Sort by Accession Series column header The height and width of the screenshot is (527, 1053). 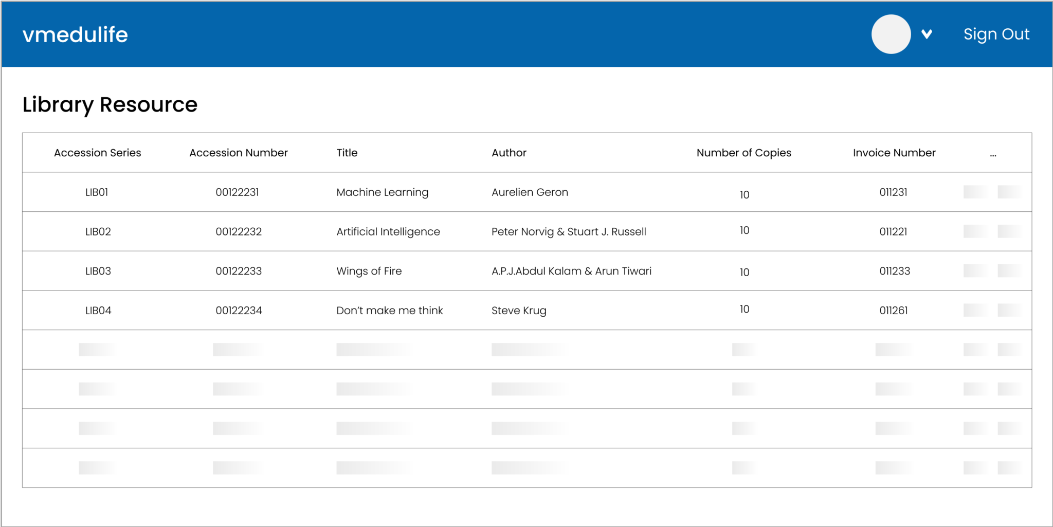coord(97,153)
